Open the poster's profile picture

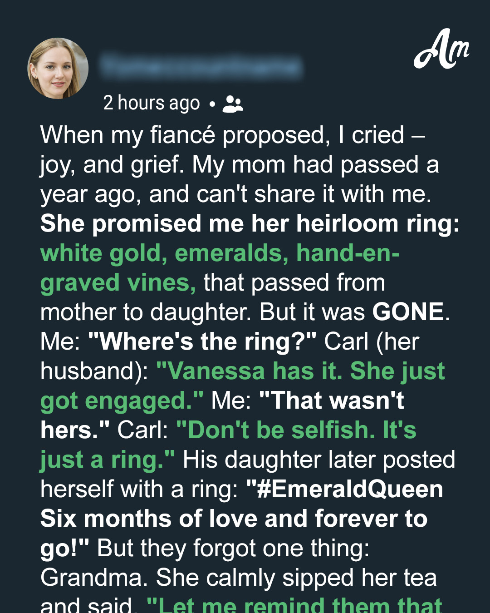pyautogui.click(x=58, y=68)
